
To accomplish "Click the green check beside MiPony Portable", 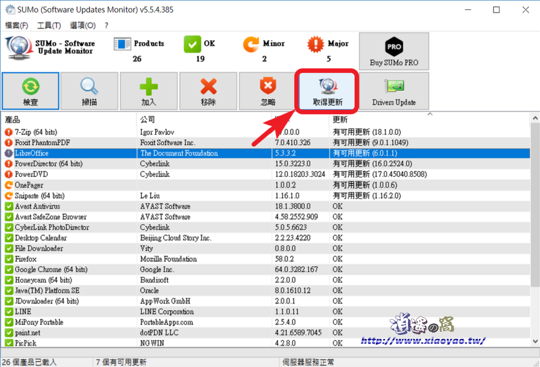I will [x=9, y=322].
